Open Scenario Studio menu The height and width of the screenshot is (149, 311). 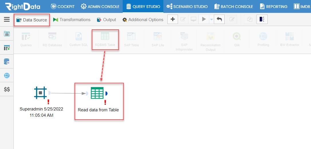[x=187, y=7]
